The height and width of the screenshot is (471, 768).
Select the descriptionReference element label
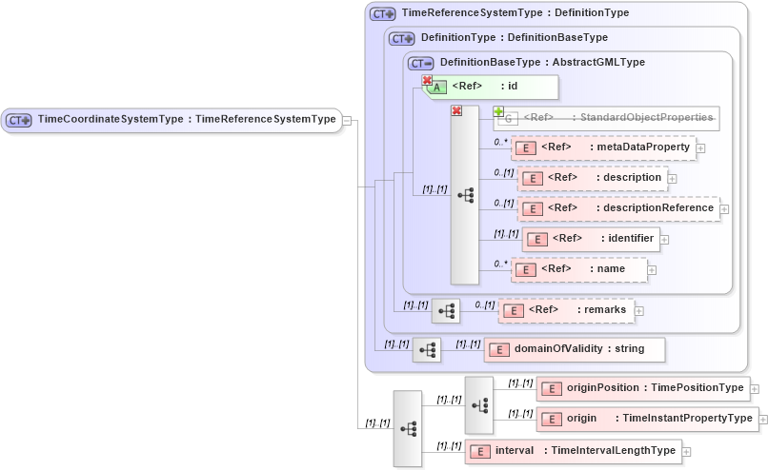tap(631, 207)
